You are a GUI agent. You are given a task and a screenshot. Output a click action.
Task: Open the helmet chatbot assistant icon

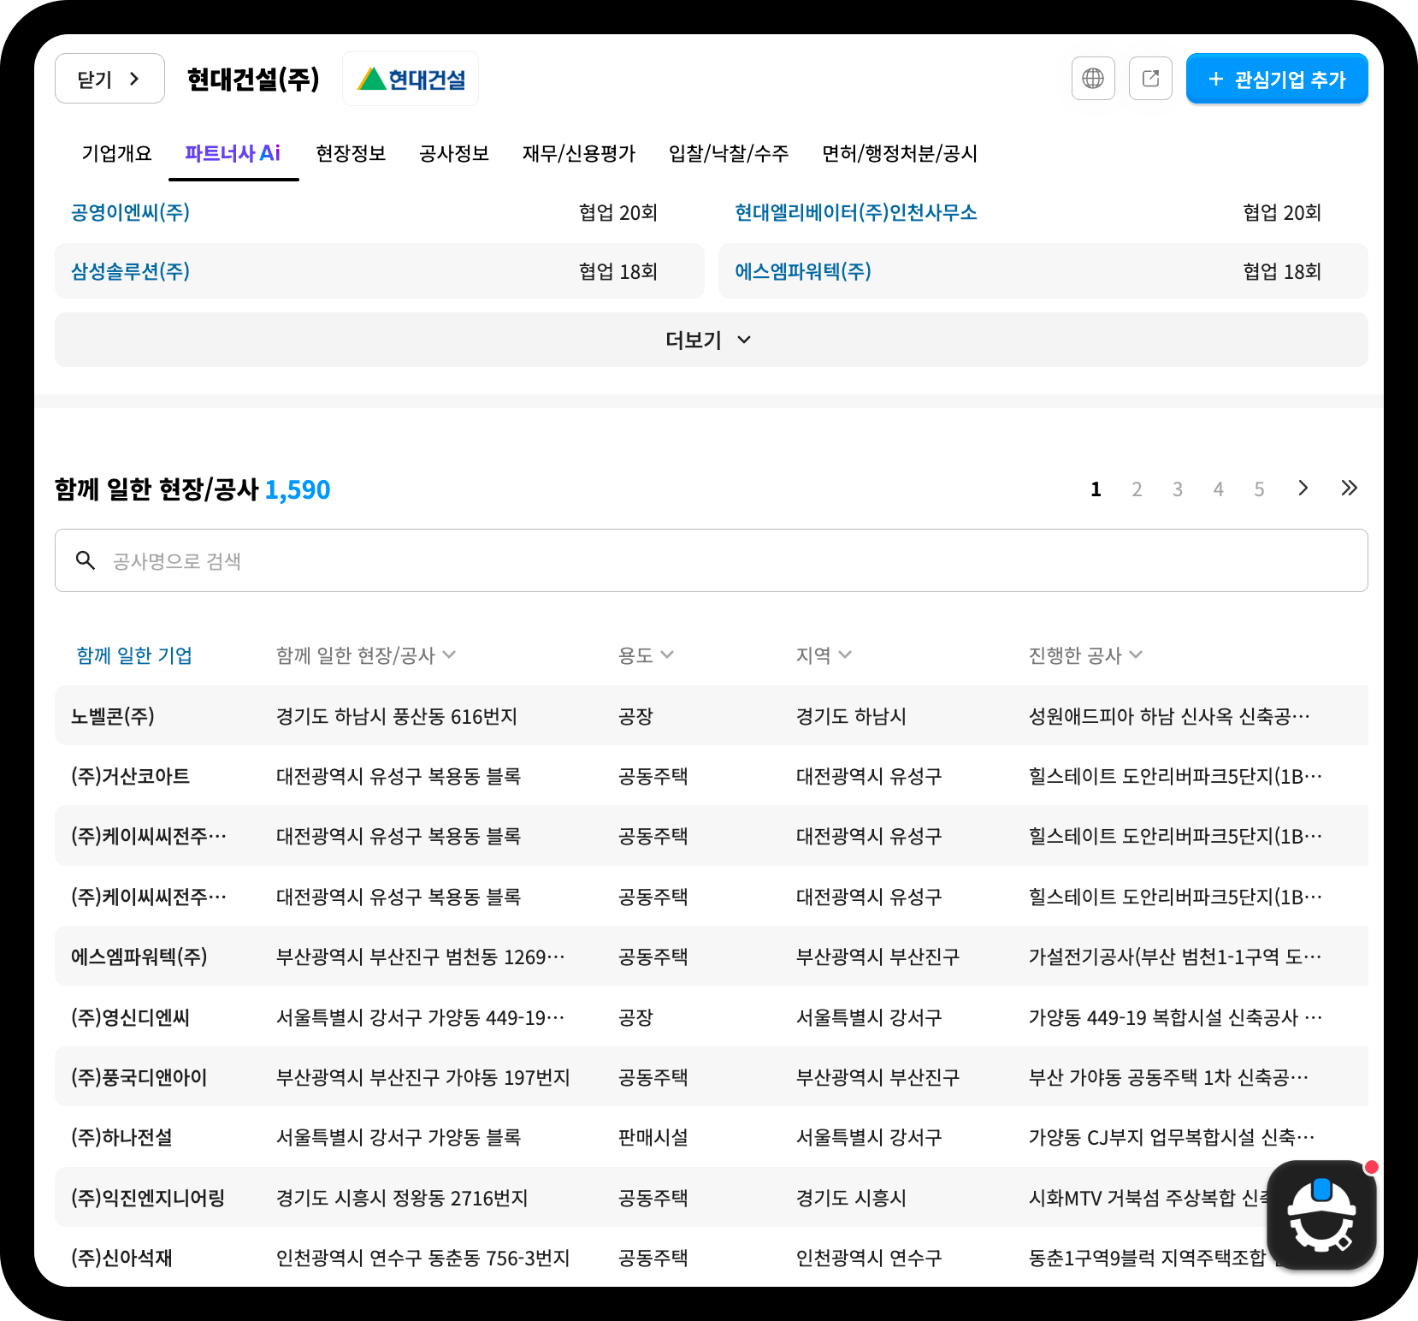pos(1321,1215)
